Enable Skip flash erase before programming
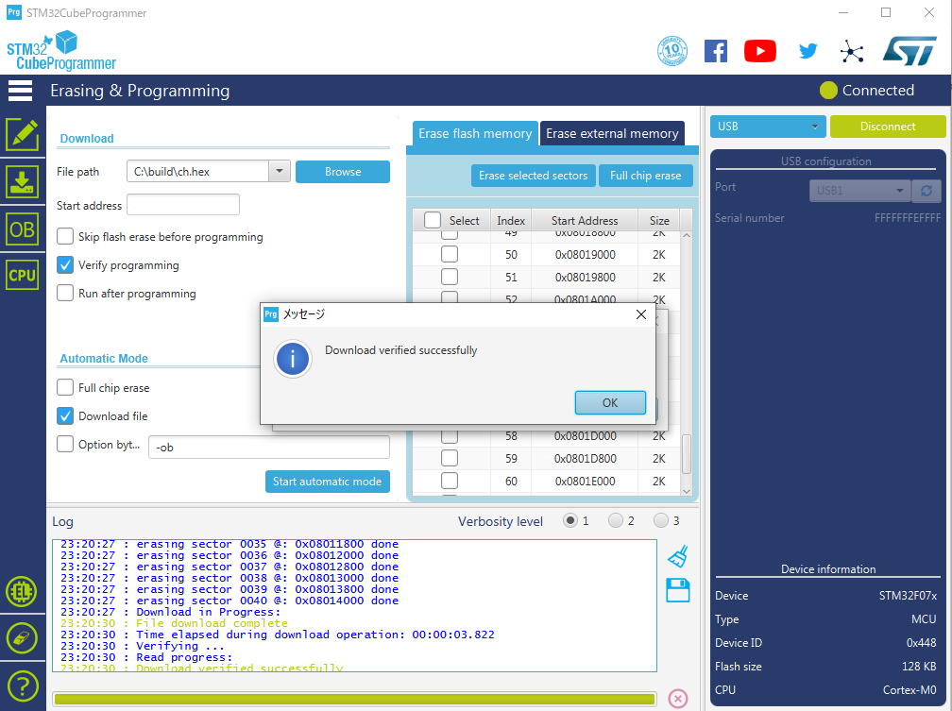This screenshot has height=711, width=952. pos(65,236)
